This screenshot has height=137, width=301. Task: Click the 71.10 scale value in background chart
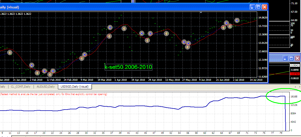click(x=294, y=3)
